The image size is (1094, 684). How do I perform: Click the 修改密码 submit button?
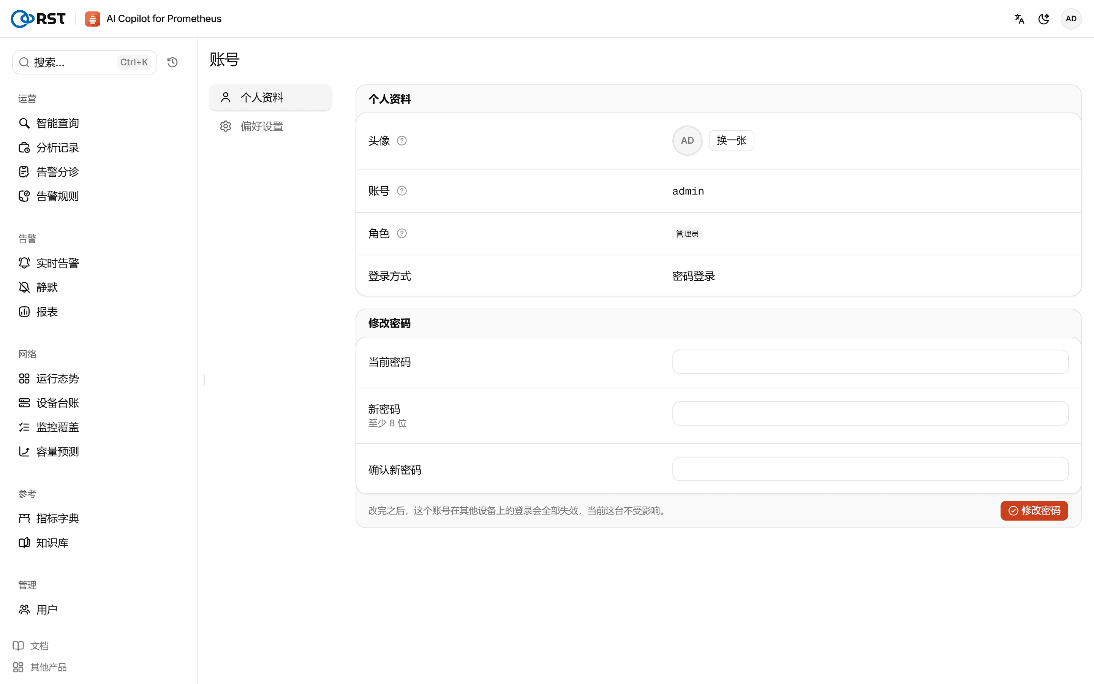tap(1034, 511)
